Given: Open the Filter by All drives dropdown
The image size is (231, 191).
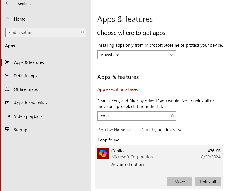Looking at the screenshot, I should [162, 130].
